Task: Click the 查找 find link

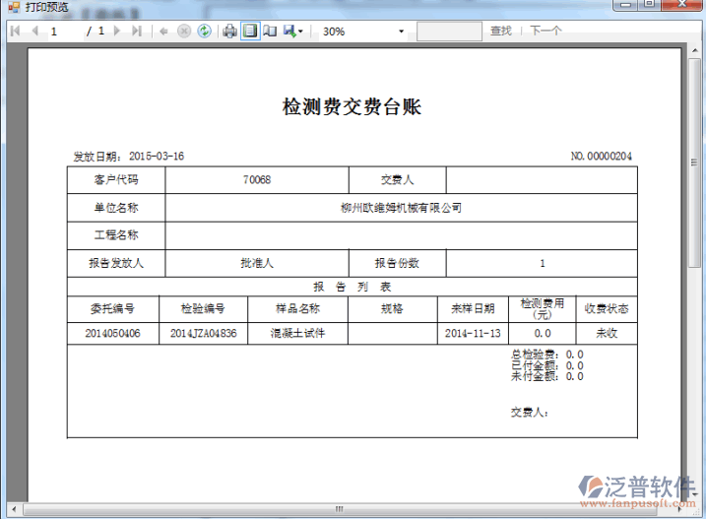Action: [501, 32]
